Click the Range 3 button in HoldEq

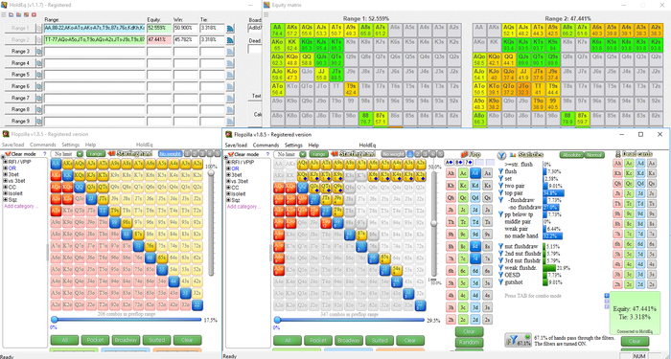(20, 52)
